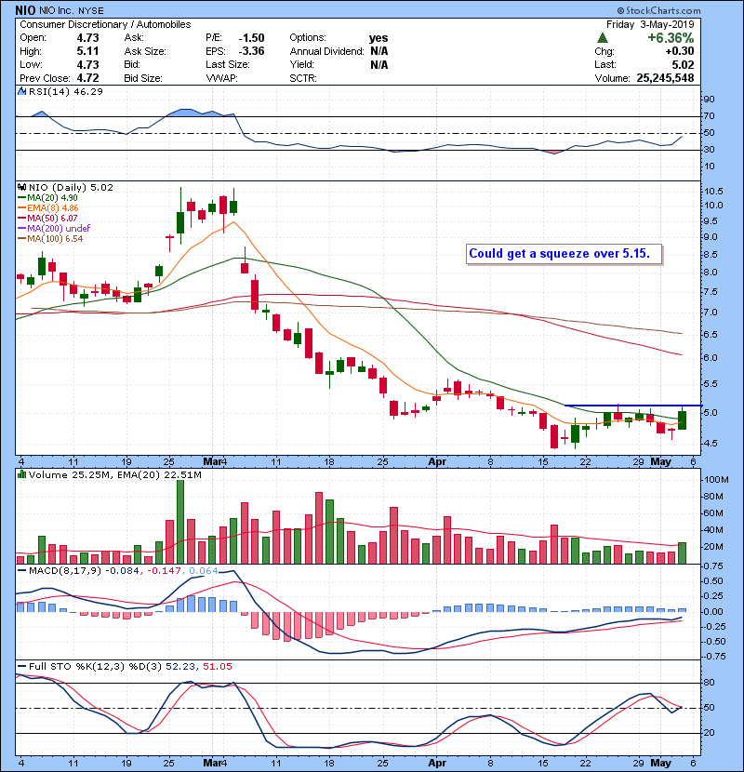This screenshot has width=744, height=772.
Task: Click the 'NIO (Daily) 5.02' chart title
Action: click(x=71, y=187)
